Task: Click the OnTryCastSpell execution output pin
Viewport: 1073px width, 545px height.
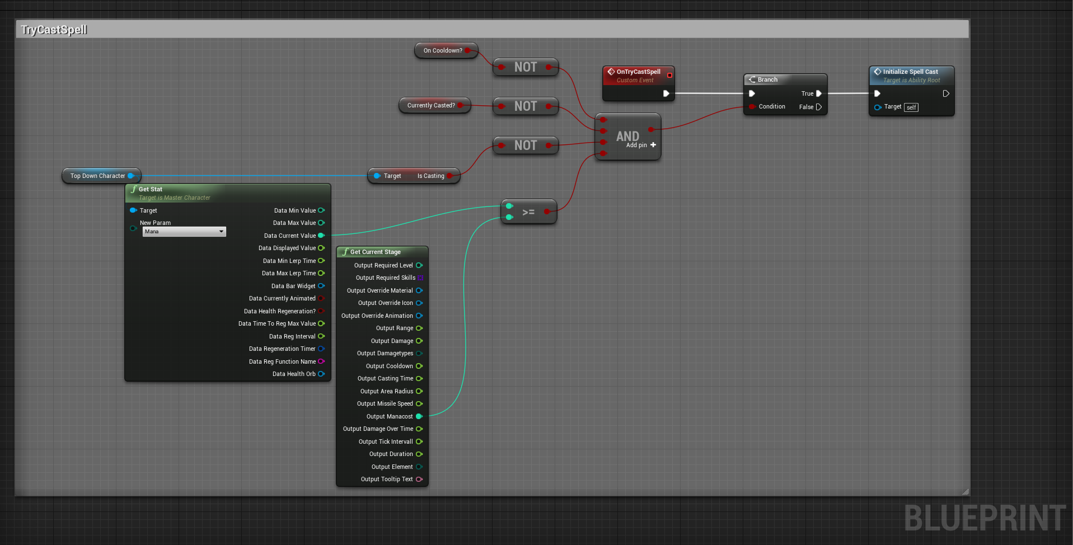Action: coord(666,93)
